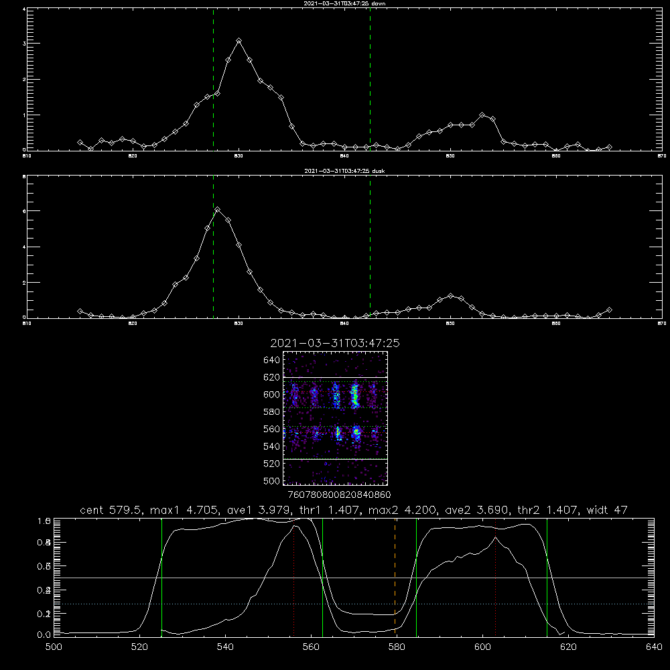Click the x-axis label 520 on bottom plot
The width and height of the screenshot is (670, 670).
140,647
